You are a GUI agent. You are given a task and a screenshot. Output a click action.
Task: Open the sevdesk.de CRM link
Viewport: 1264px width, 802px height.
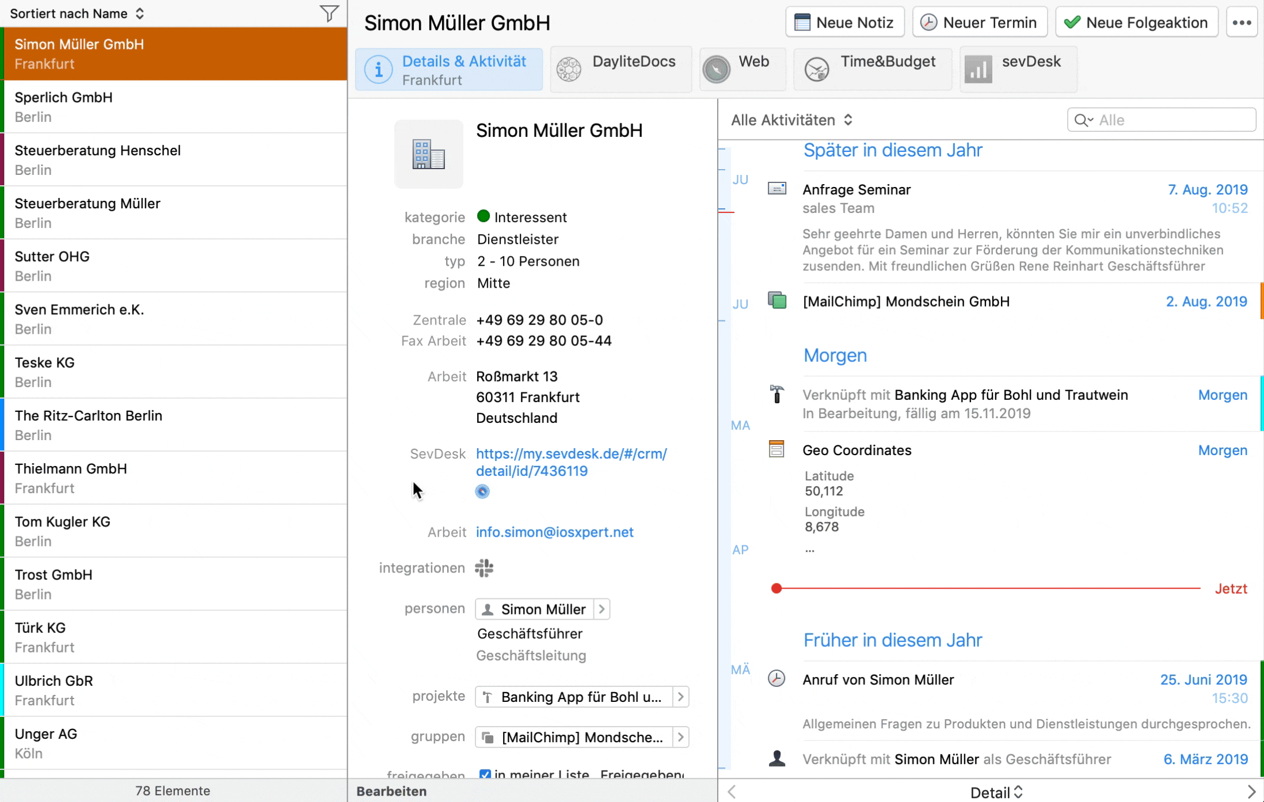pyautogui.click(x=572, y=462)
